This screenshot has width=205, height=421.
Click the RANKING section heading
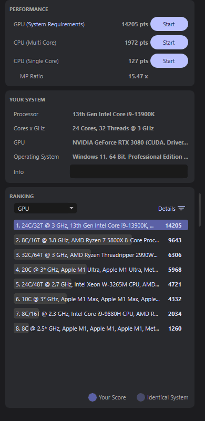[22, 196]
